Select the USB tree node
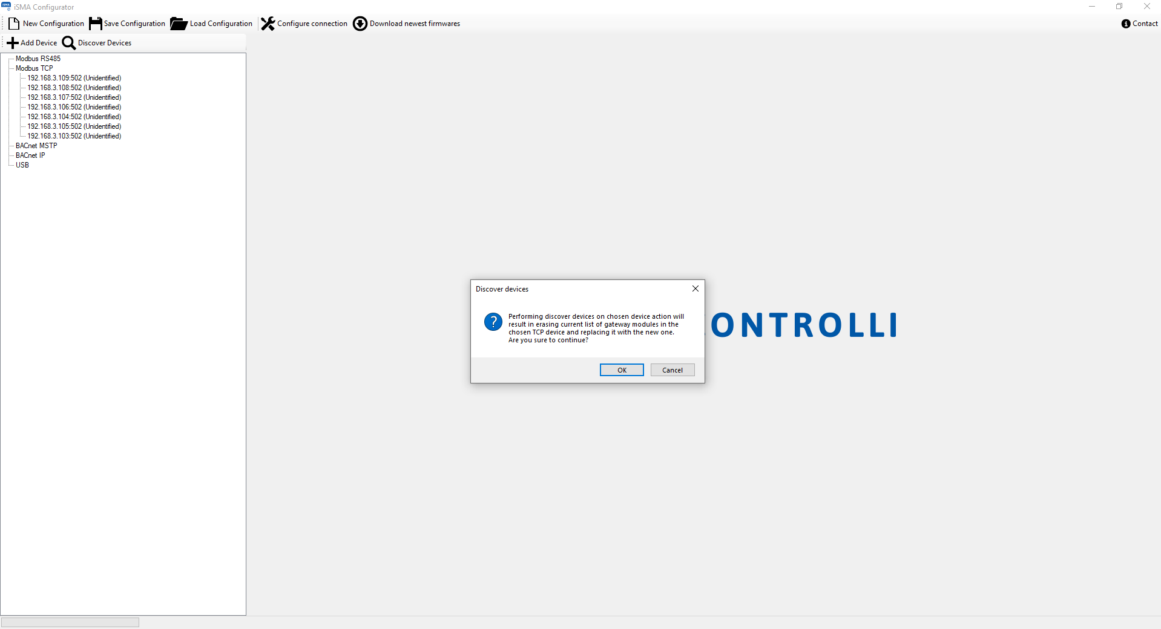Image resolution: width=1161 pixels, height=629 pixels. (22, 165)
